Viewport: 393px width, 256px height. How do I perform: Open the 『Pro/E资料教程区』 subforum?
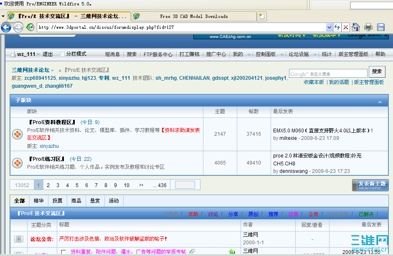point(52,122)
